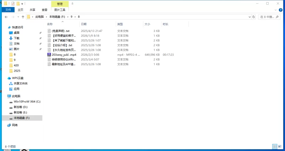Switch to the 查看 ribbon tab
The width and height of the screenshot is (285, 151).
click(x=45, y=10)
